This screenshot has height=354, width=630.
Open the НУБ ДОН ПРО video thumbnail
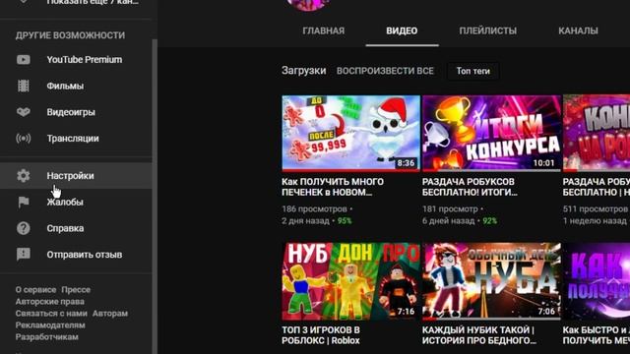350,281
